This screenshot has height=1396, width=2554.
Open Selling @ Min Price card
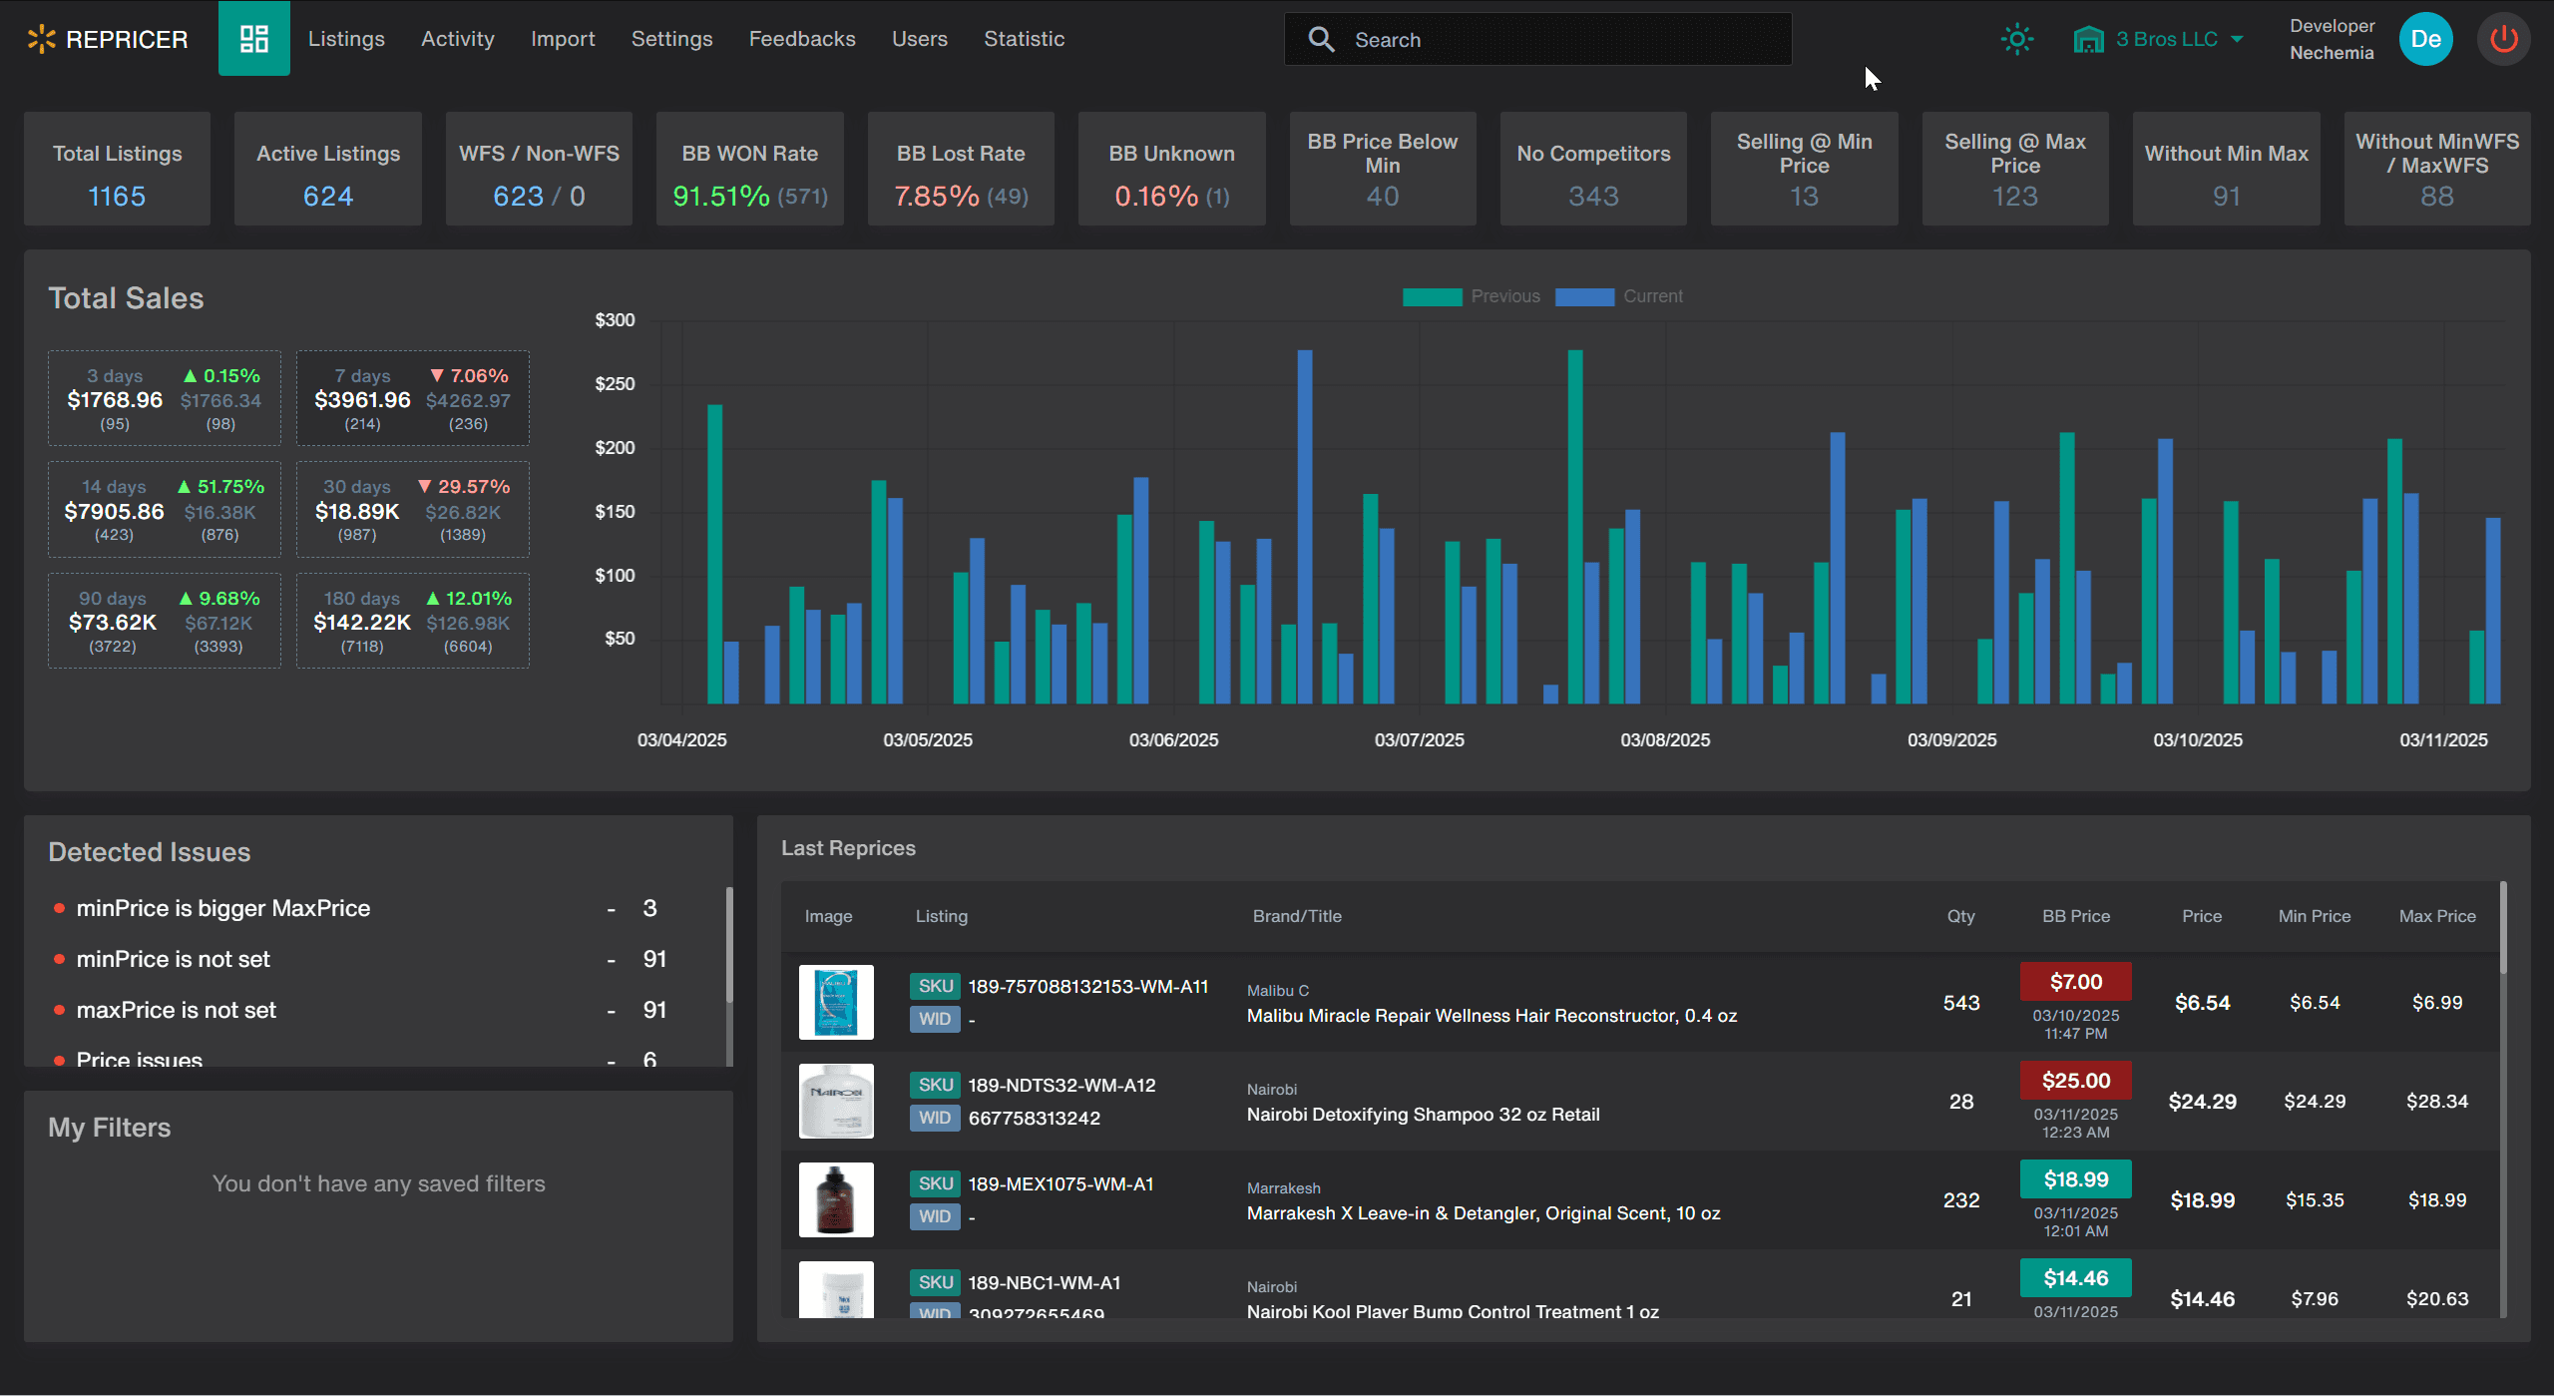1804,169
